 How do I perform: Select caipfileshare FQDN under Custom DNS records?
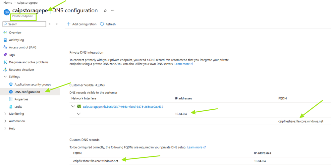pyautogui.click(x=96, y=161)
